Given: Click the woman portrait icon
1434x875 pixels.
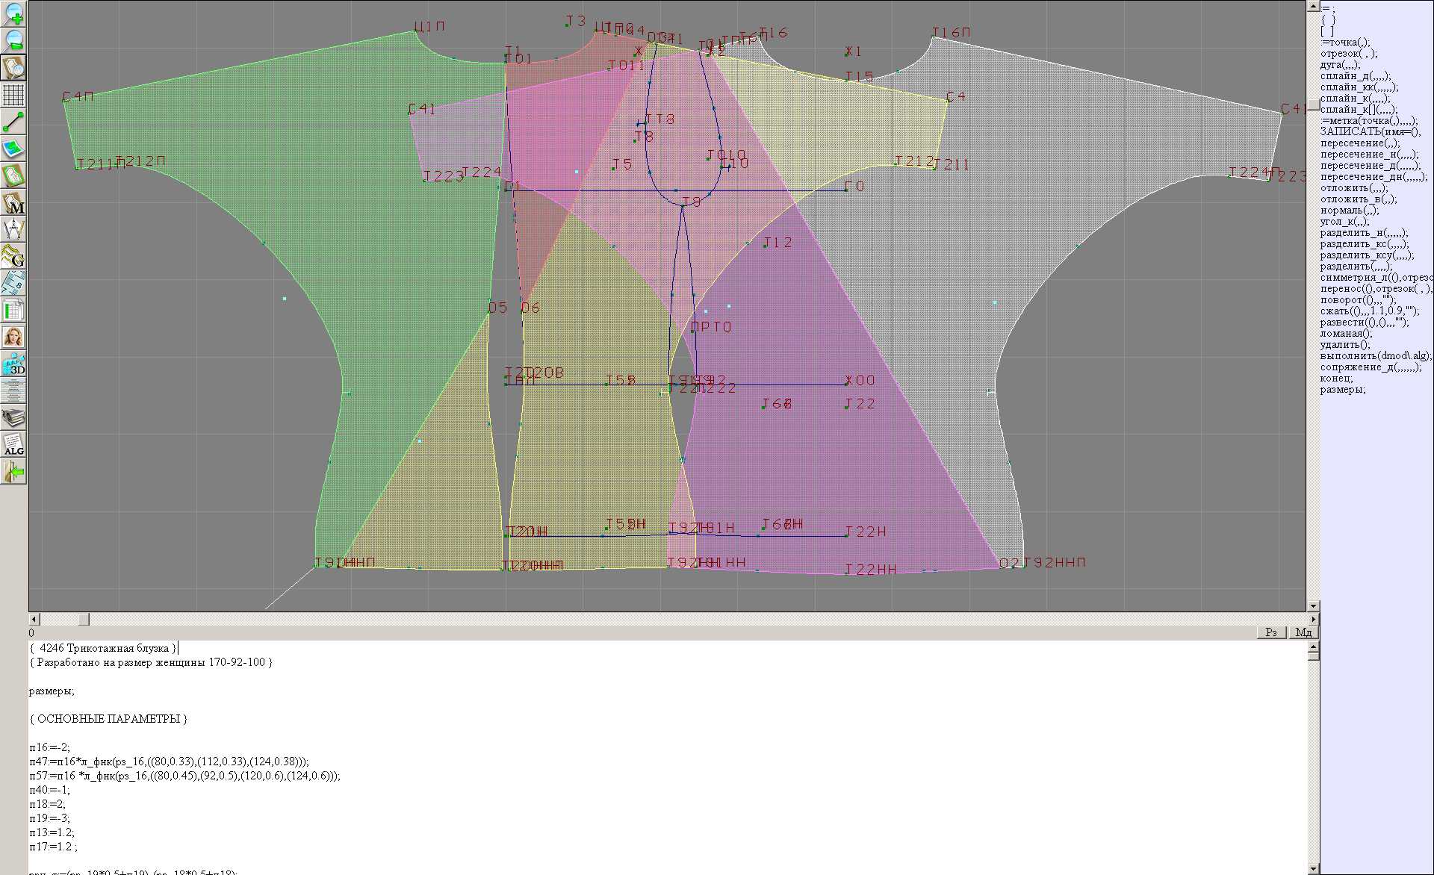Looking at the screenshot, I should pos(13,337).
